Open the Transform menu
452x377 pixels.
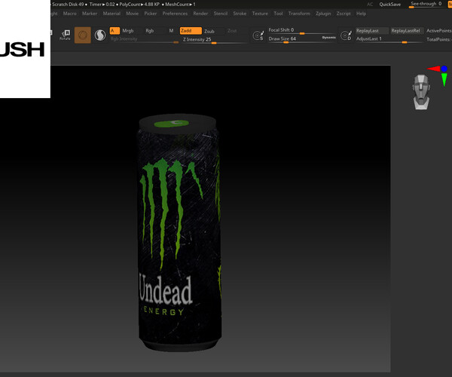click(x=299, y=14)
